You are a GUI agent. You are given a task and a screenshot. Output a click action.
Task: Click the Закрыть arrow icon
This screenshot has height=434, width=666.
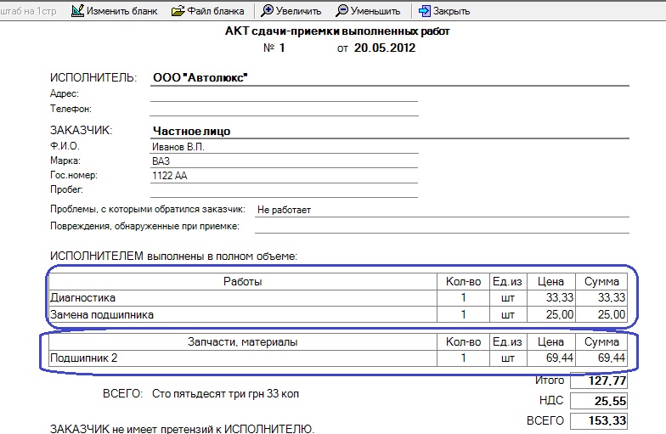(425, 10)
